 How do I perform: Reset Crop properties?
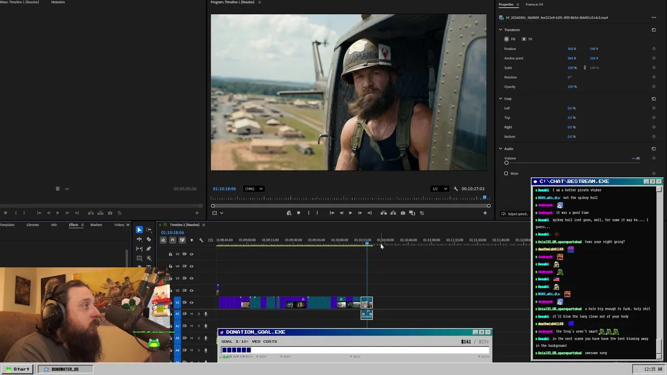653,98
